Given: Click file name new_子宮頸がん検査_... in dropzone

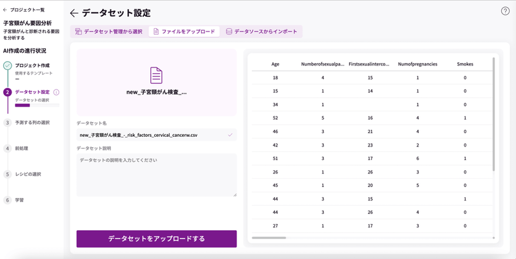Looking at the screenshot, I should click(157, 92).
